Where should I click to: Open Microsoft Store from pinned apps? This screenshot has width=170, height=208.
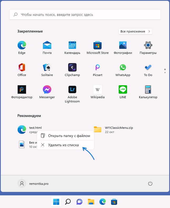coord(98,48)
